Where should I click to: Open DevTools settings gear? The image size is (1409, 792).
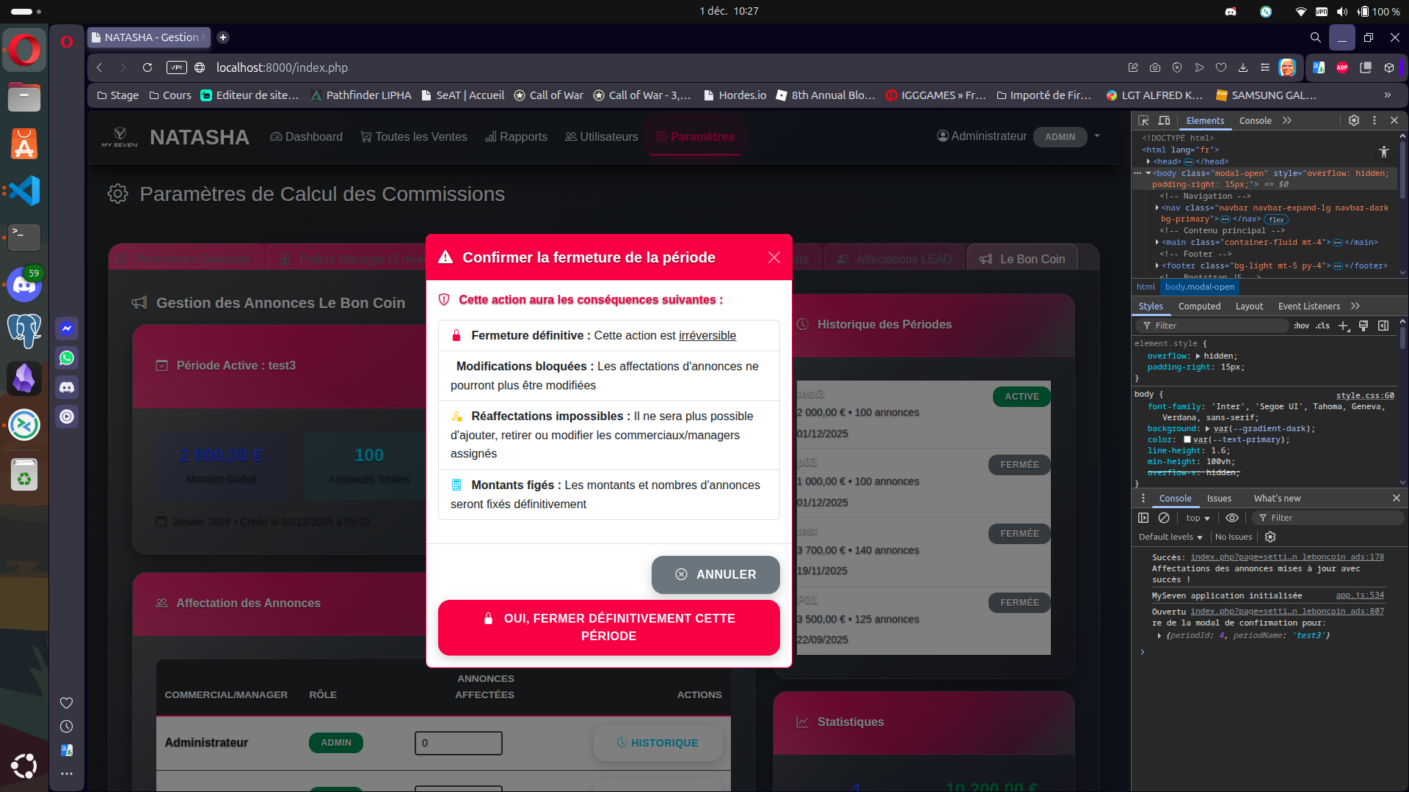[1354, 120]
